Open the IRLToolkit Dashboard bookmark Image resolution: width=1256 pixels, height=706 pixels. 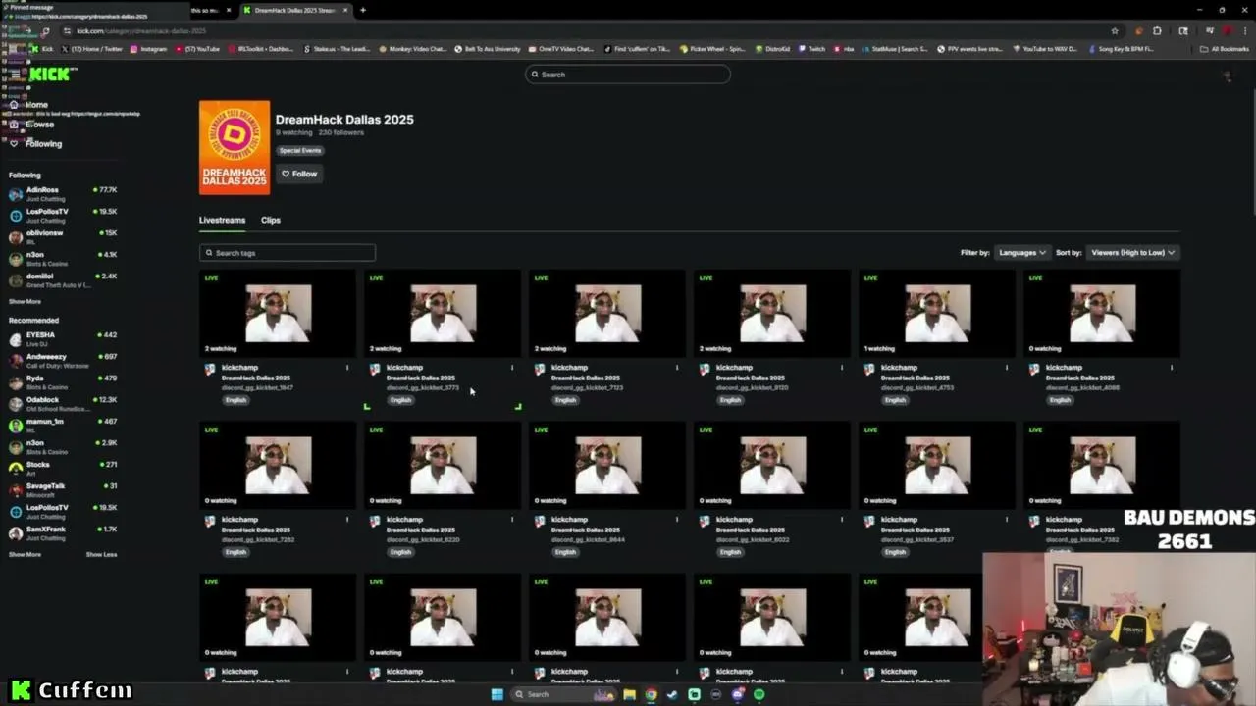click(262, 49)
